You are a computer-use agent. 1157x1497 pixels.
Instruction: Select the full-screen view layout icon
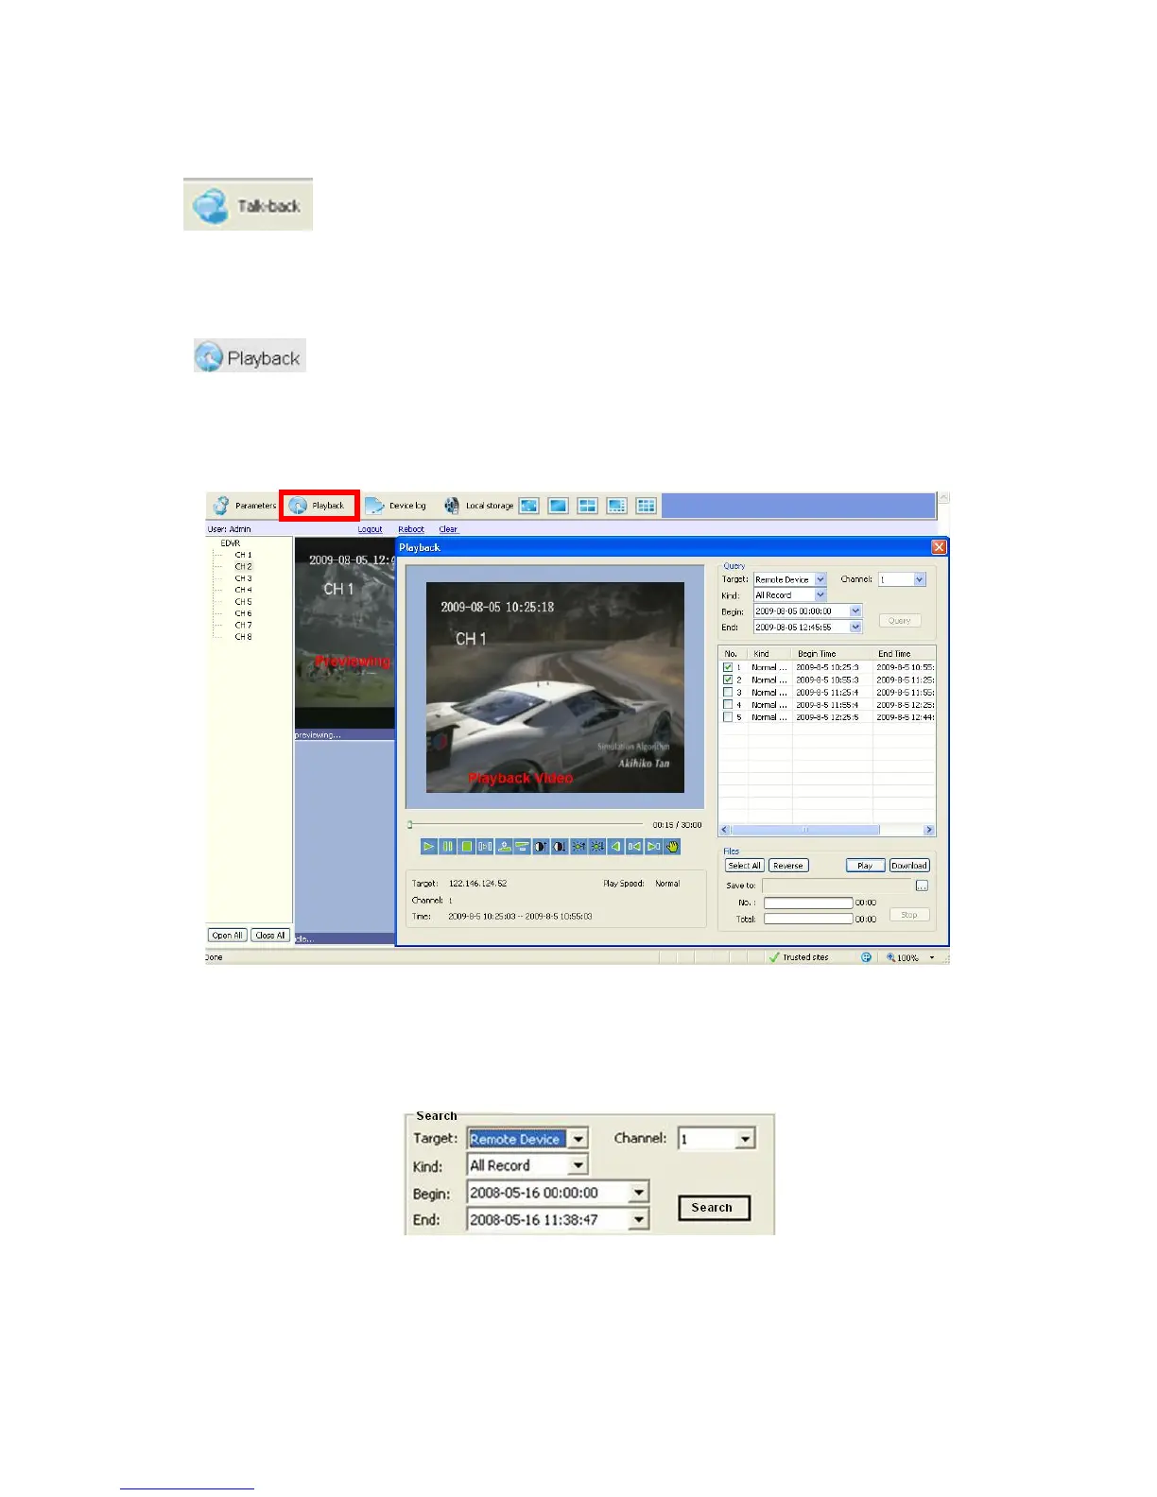529,506
